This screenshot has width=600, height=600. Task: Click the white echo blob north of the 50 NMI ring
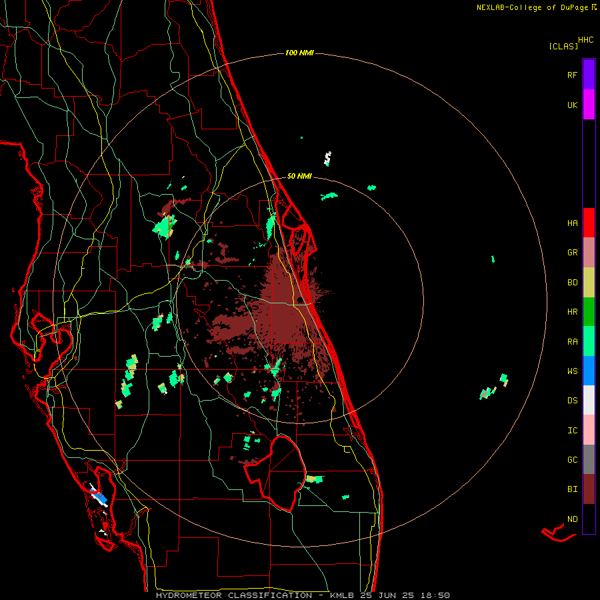coord(327,159)
